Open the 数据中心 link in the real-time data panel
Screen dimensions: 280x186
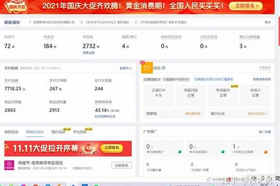point(126,68)
